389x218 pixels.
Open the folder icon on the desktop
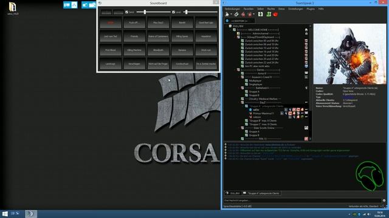[13, 7]
